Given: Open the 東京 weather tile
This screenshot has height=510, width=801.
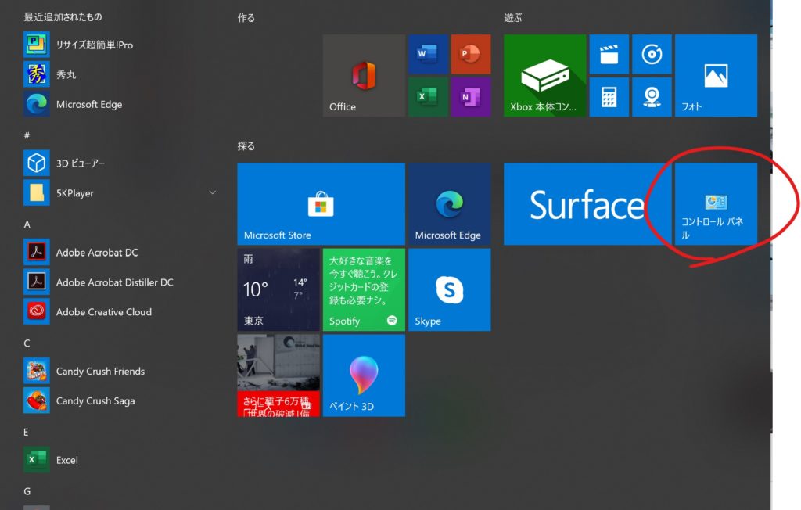Looking at the screenshot, I should click(x=278, y=289).
